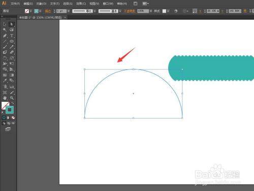Open the 文件(F) menu
The image size is (254, 191).
[x=15, y=4]
